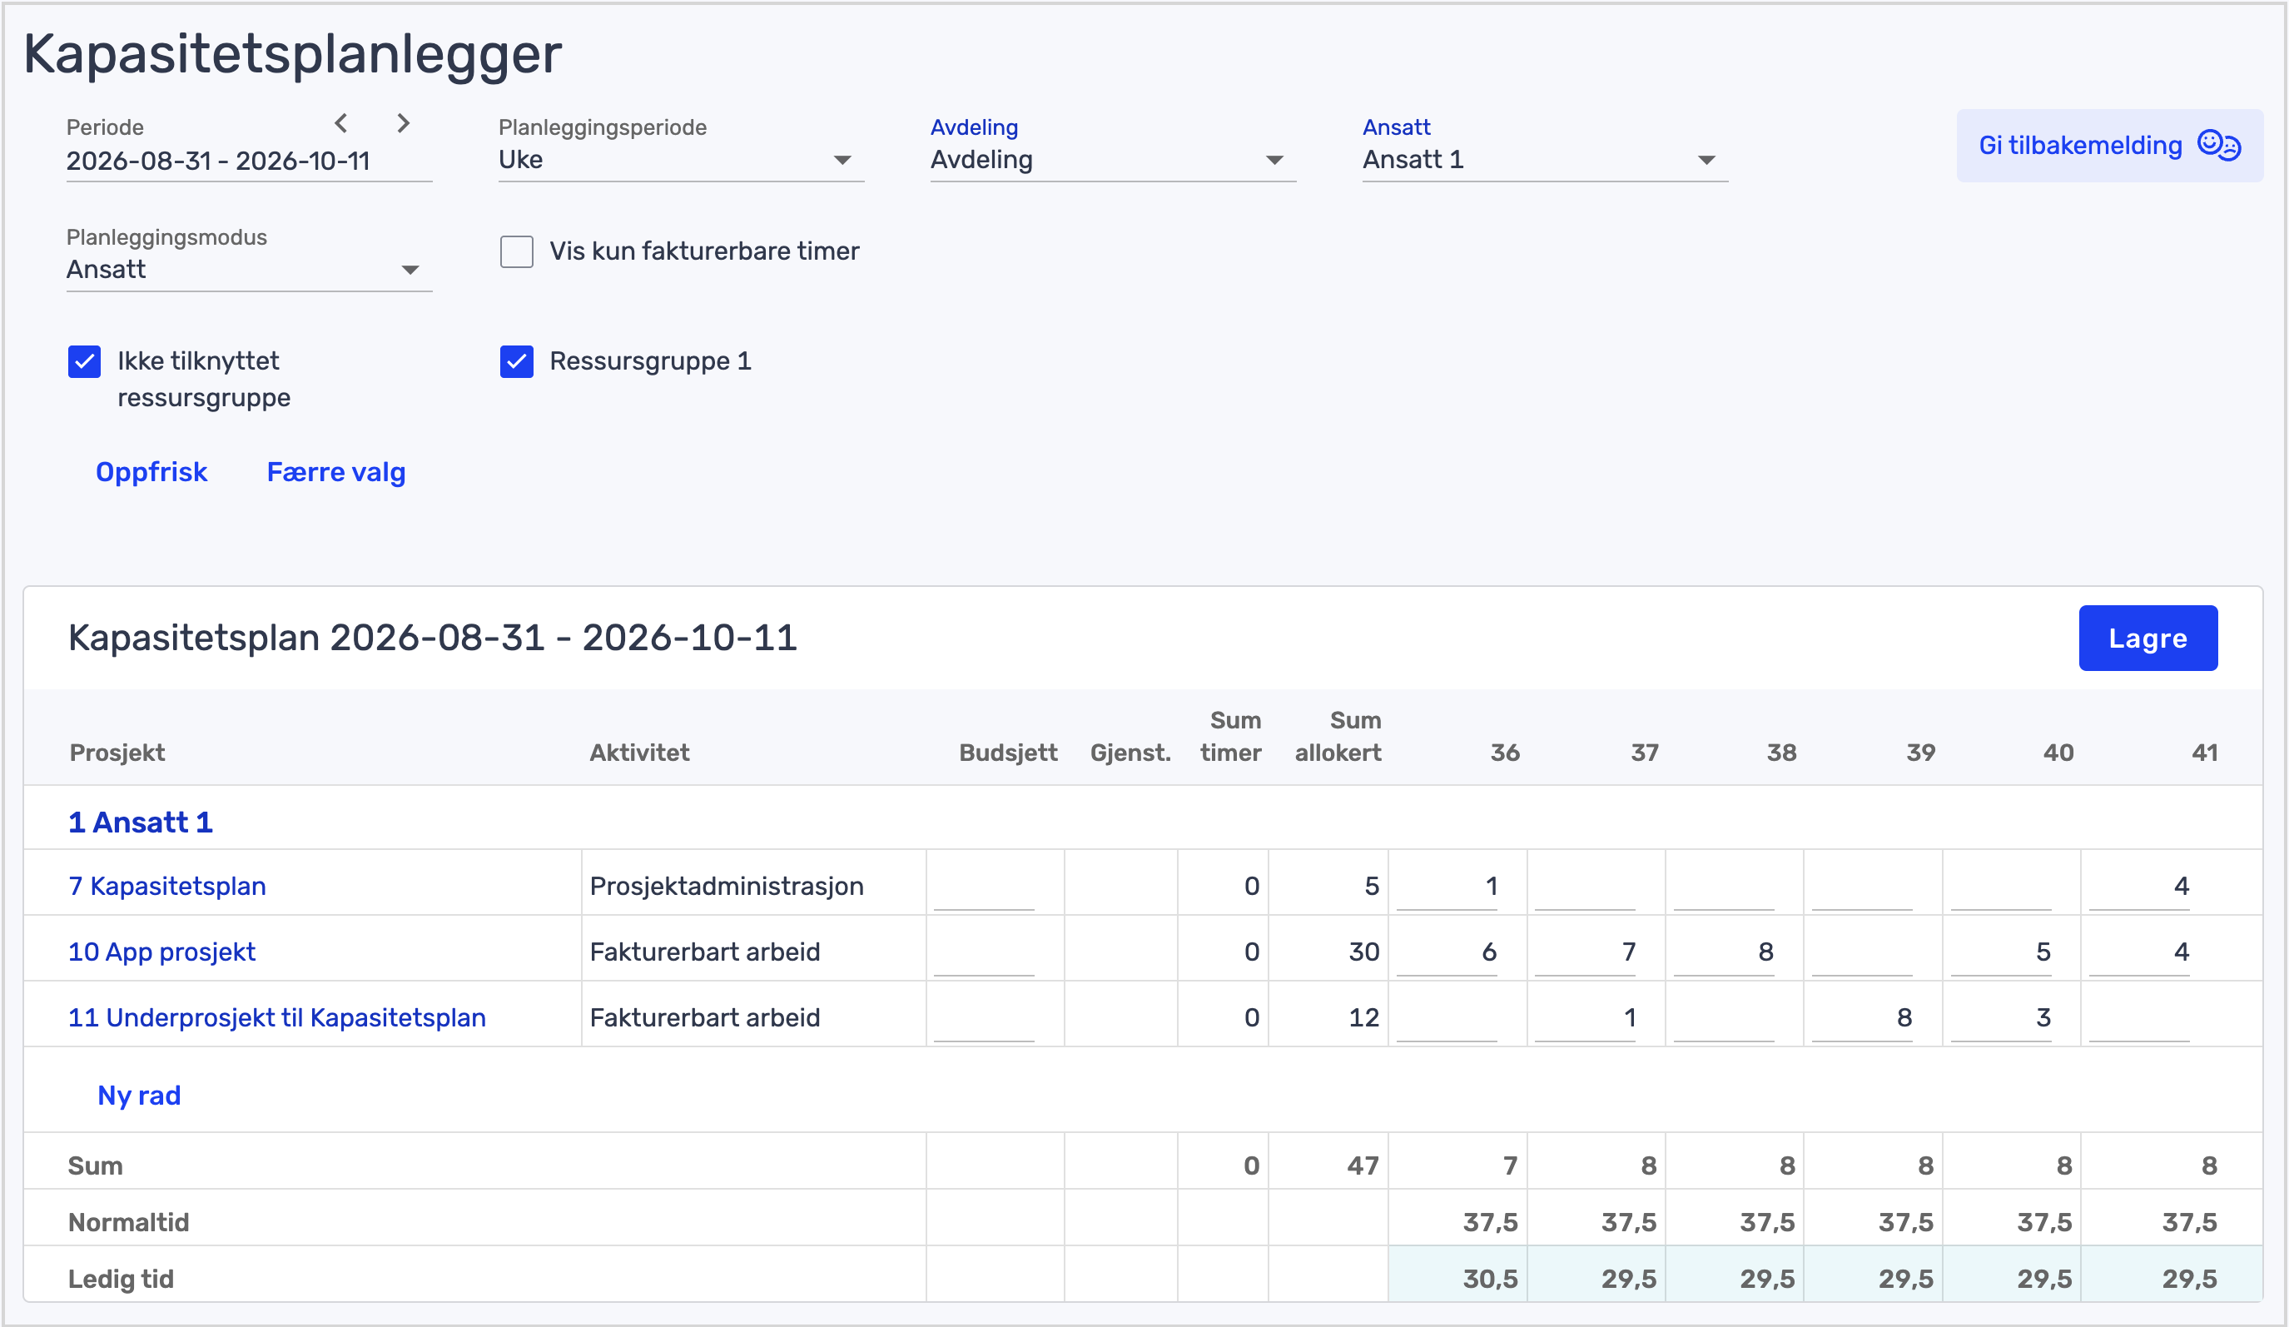Select week 36 cell for App prosjekt

click(1447, 952)
